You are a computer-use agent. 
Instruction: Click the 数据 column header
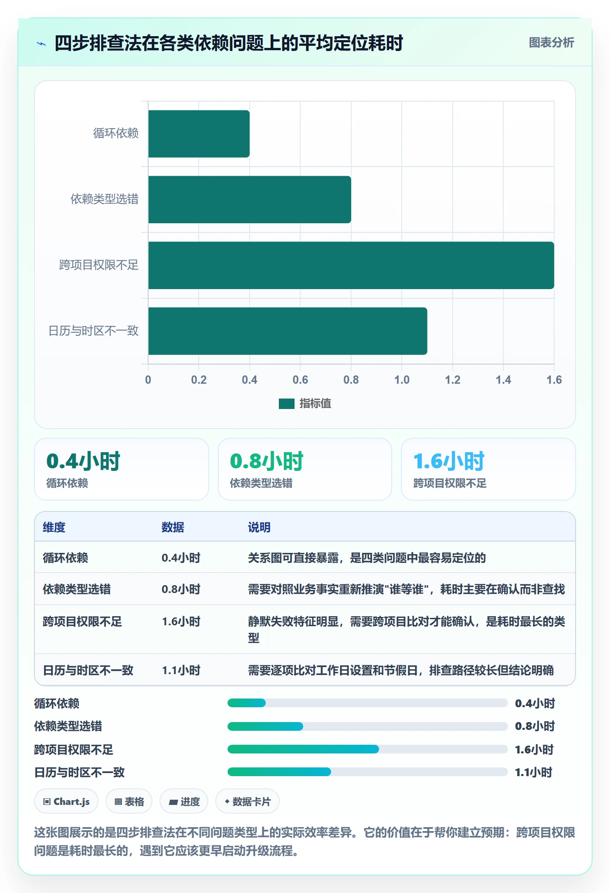[173, 527]
